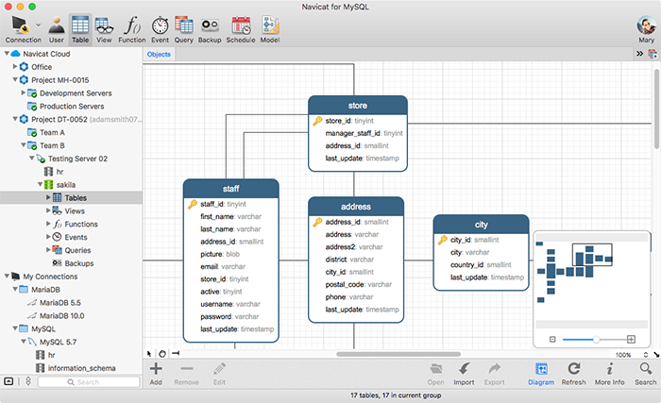
Task: Click Open button in bottom bar
Action: coord(435,374)
